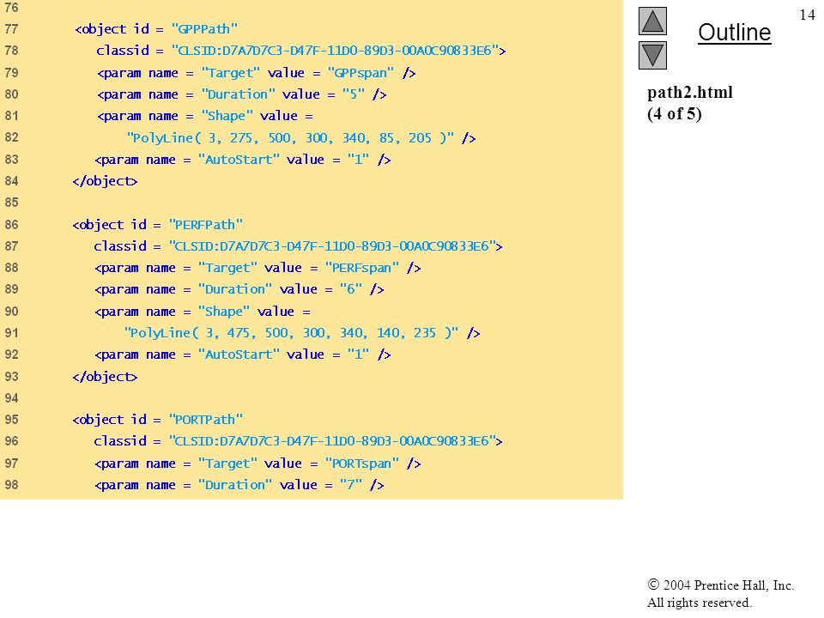The height and width of the screenshot is (618, 824).
Task: Click Duration value "5" on line 80
Action: coord(353,94)
